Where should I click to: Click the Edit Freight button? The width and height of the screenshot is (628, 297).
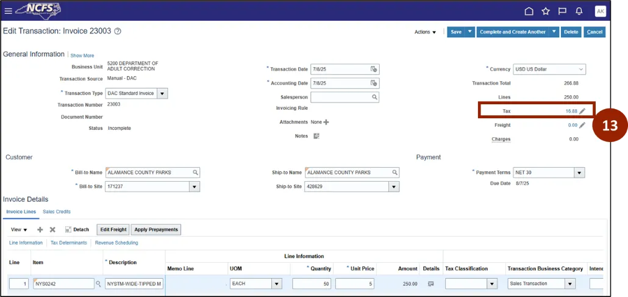[x=113, y=230]
